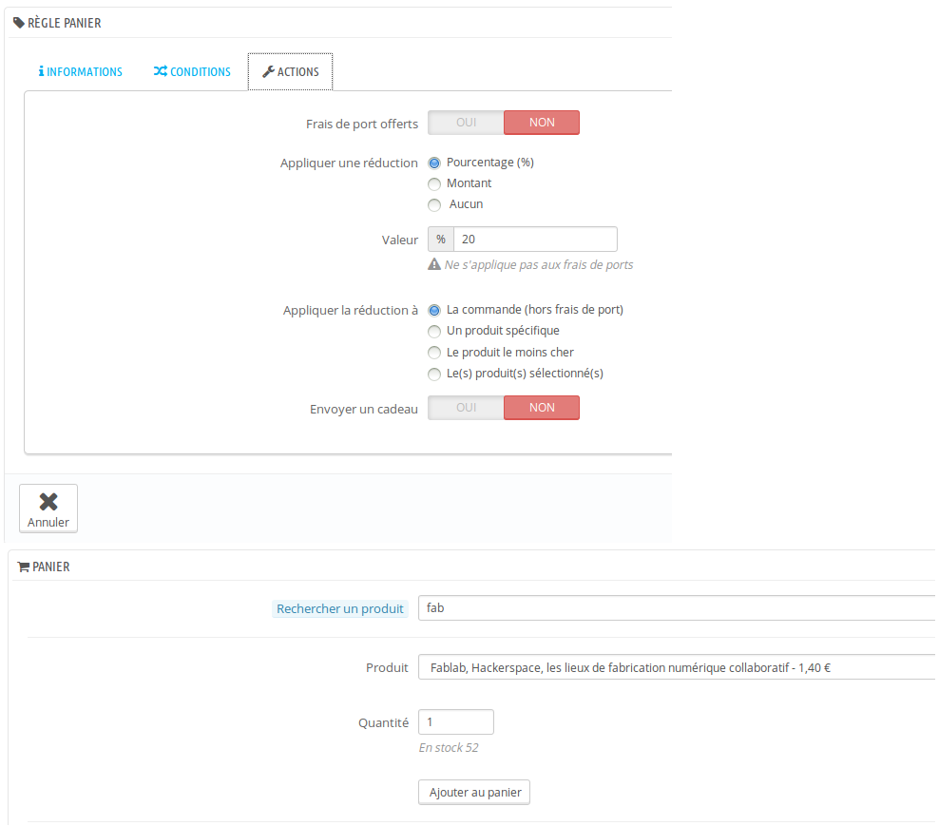Click the Valeur input containing 20

point(535,239)
